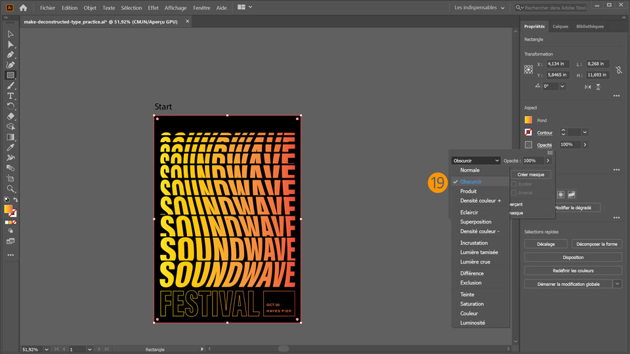The height and width of the screenshot is (354, 630).
Task: Select the reference point grid in Transformation
Action: click(x=528, y=69)
